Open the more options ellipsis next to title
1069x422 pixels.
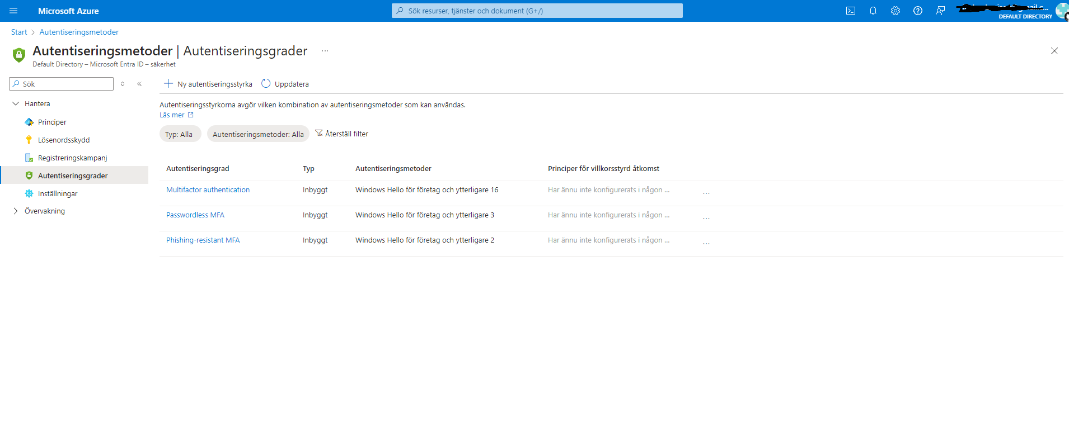325,51
